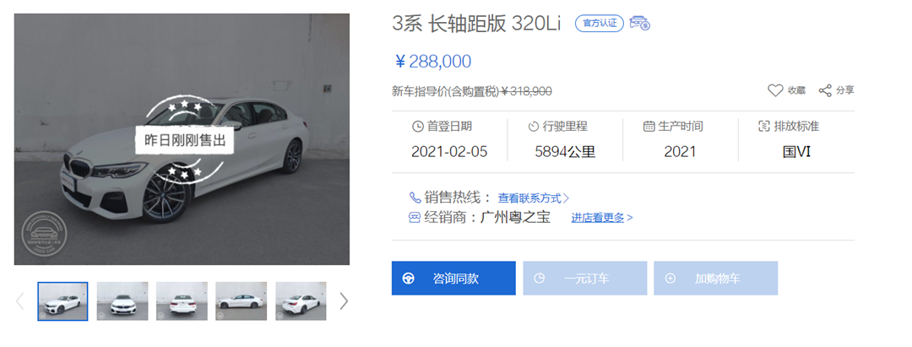
Task: Click the emission standard icon
Action: point(766,127)
